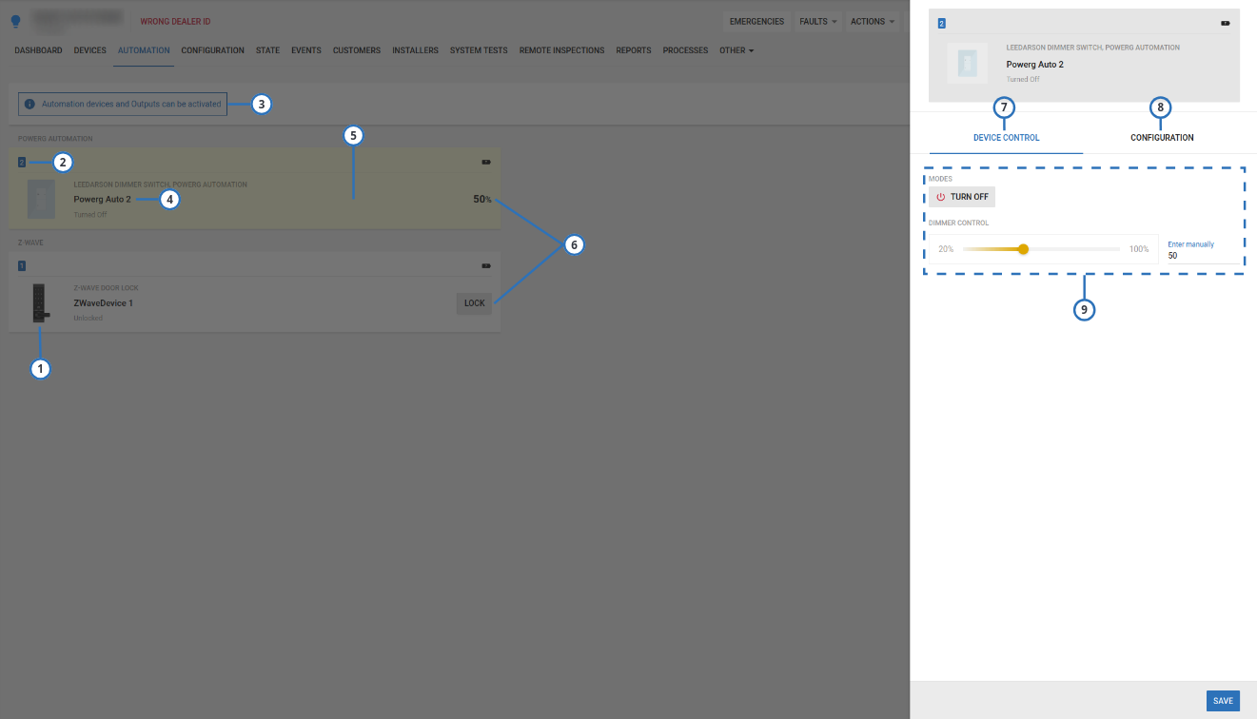The height and width of the screenshot is (719, 1257).
Task: Adjust the dimmer control slider handle
Action: (x=1023, y=248)
